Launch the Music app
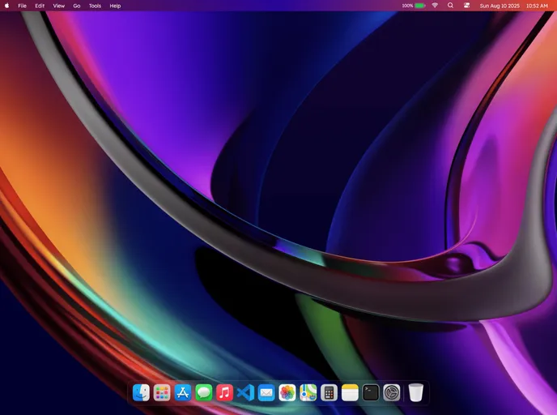The image size is (557, 415). point(225,393)
